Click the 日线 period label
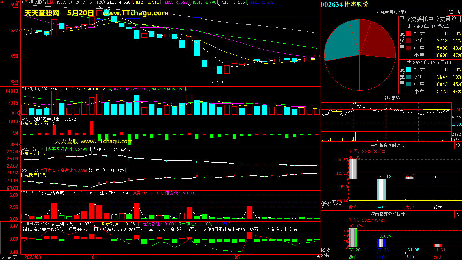 click(51, 2)
